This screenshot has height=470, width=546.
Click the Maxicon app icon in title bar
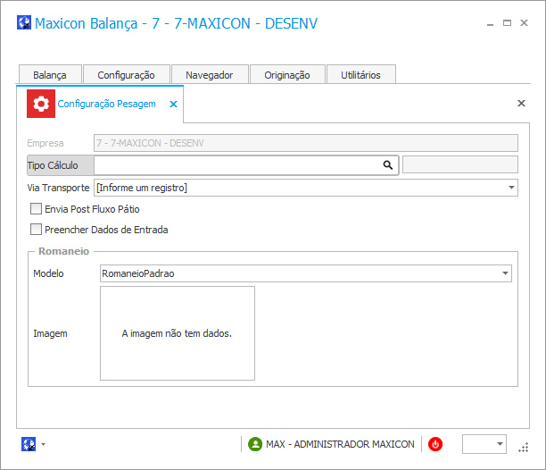click(24, 22)
